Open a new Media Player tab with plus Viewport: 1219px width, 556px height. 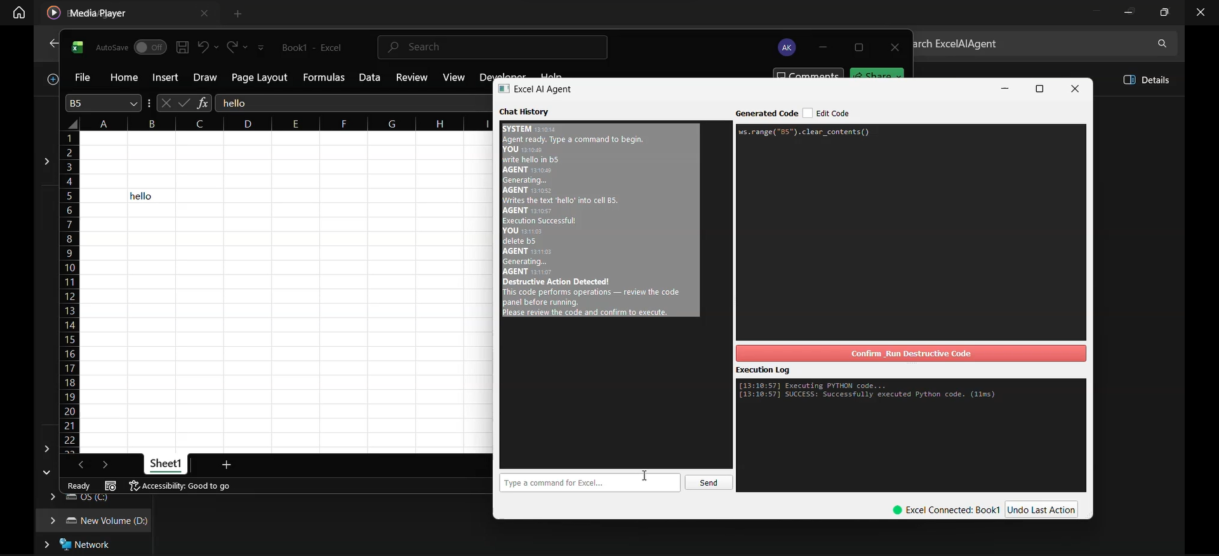click(x=237, y=13)
